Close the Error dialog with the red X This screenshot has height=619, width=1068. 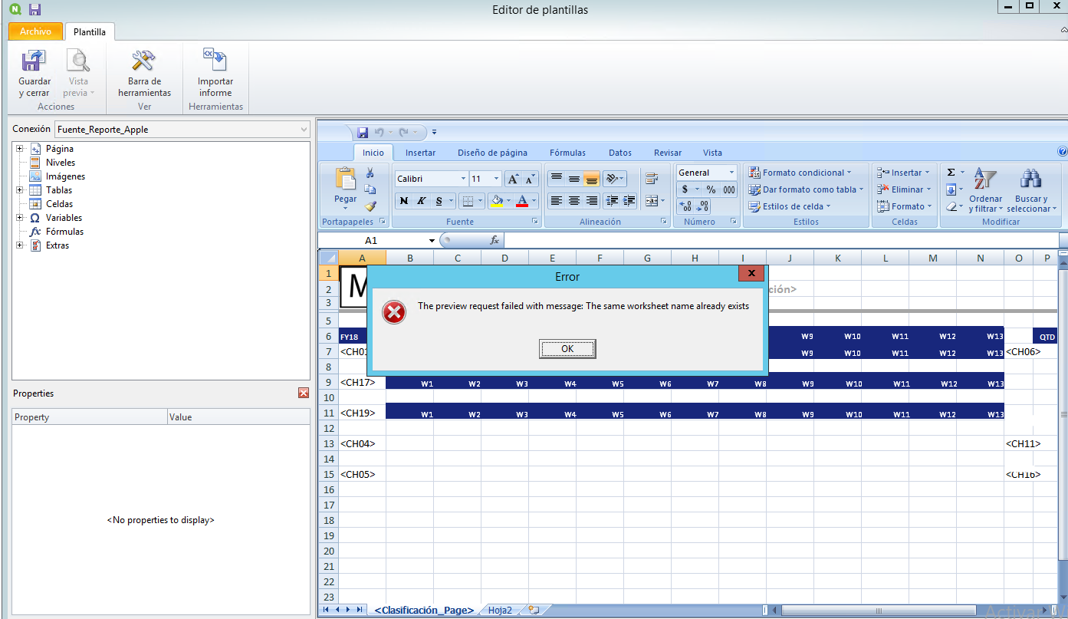[x=751, y=273]
